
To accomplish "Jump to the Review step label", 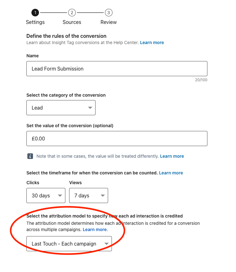I will click(109, 22).
